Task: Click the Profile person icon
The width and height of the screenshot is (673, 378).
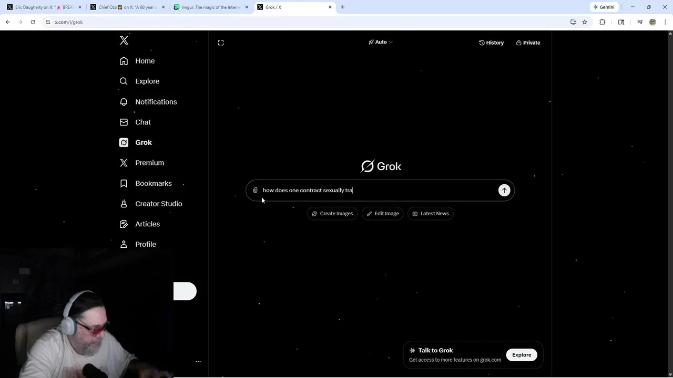Action: (124, 244)
